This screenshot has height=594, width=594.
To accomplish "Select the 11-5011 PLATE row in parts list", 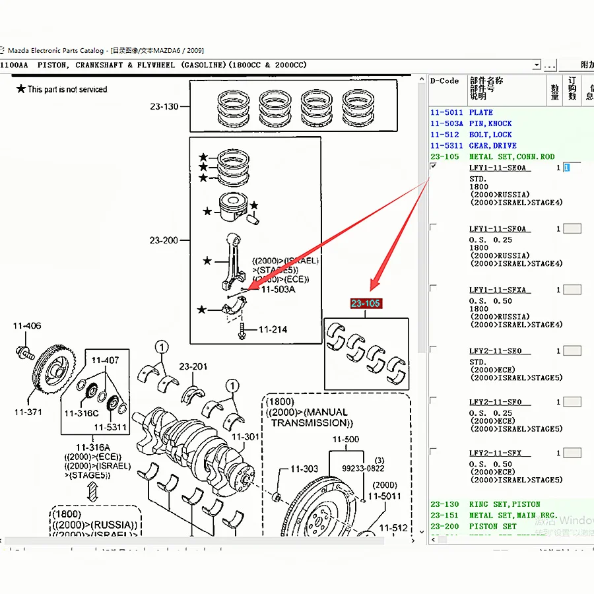I will pos(511,112).
